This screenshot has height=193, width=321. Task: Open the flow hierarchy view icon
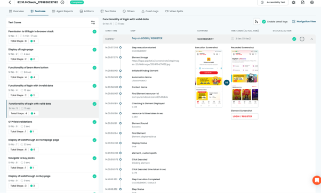pyautogui.click(x=256, y=21)
